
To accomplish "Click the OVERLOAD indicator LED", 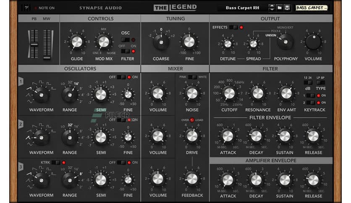I will coord(192,120).
